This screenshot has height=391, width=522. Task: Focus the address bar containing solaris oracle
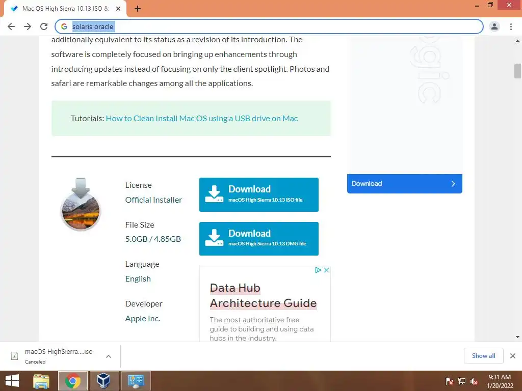(x=269, y=26)
